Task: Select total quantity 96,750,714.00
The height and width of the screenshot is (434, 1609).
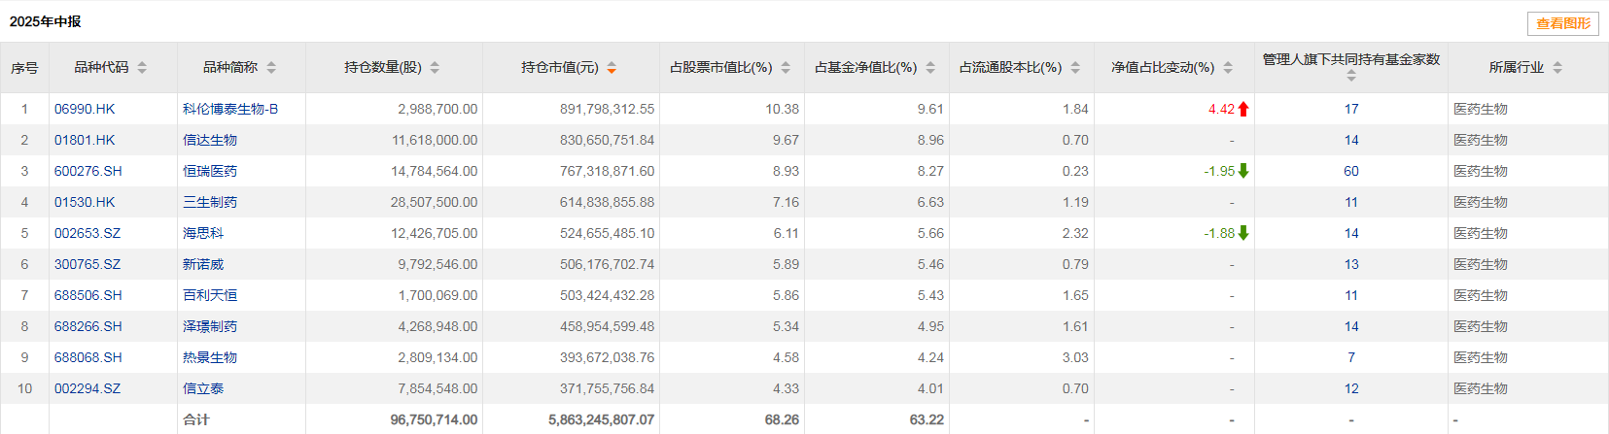Action: pos(434,419)
